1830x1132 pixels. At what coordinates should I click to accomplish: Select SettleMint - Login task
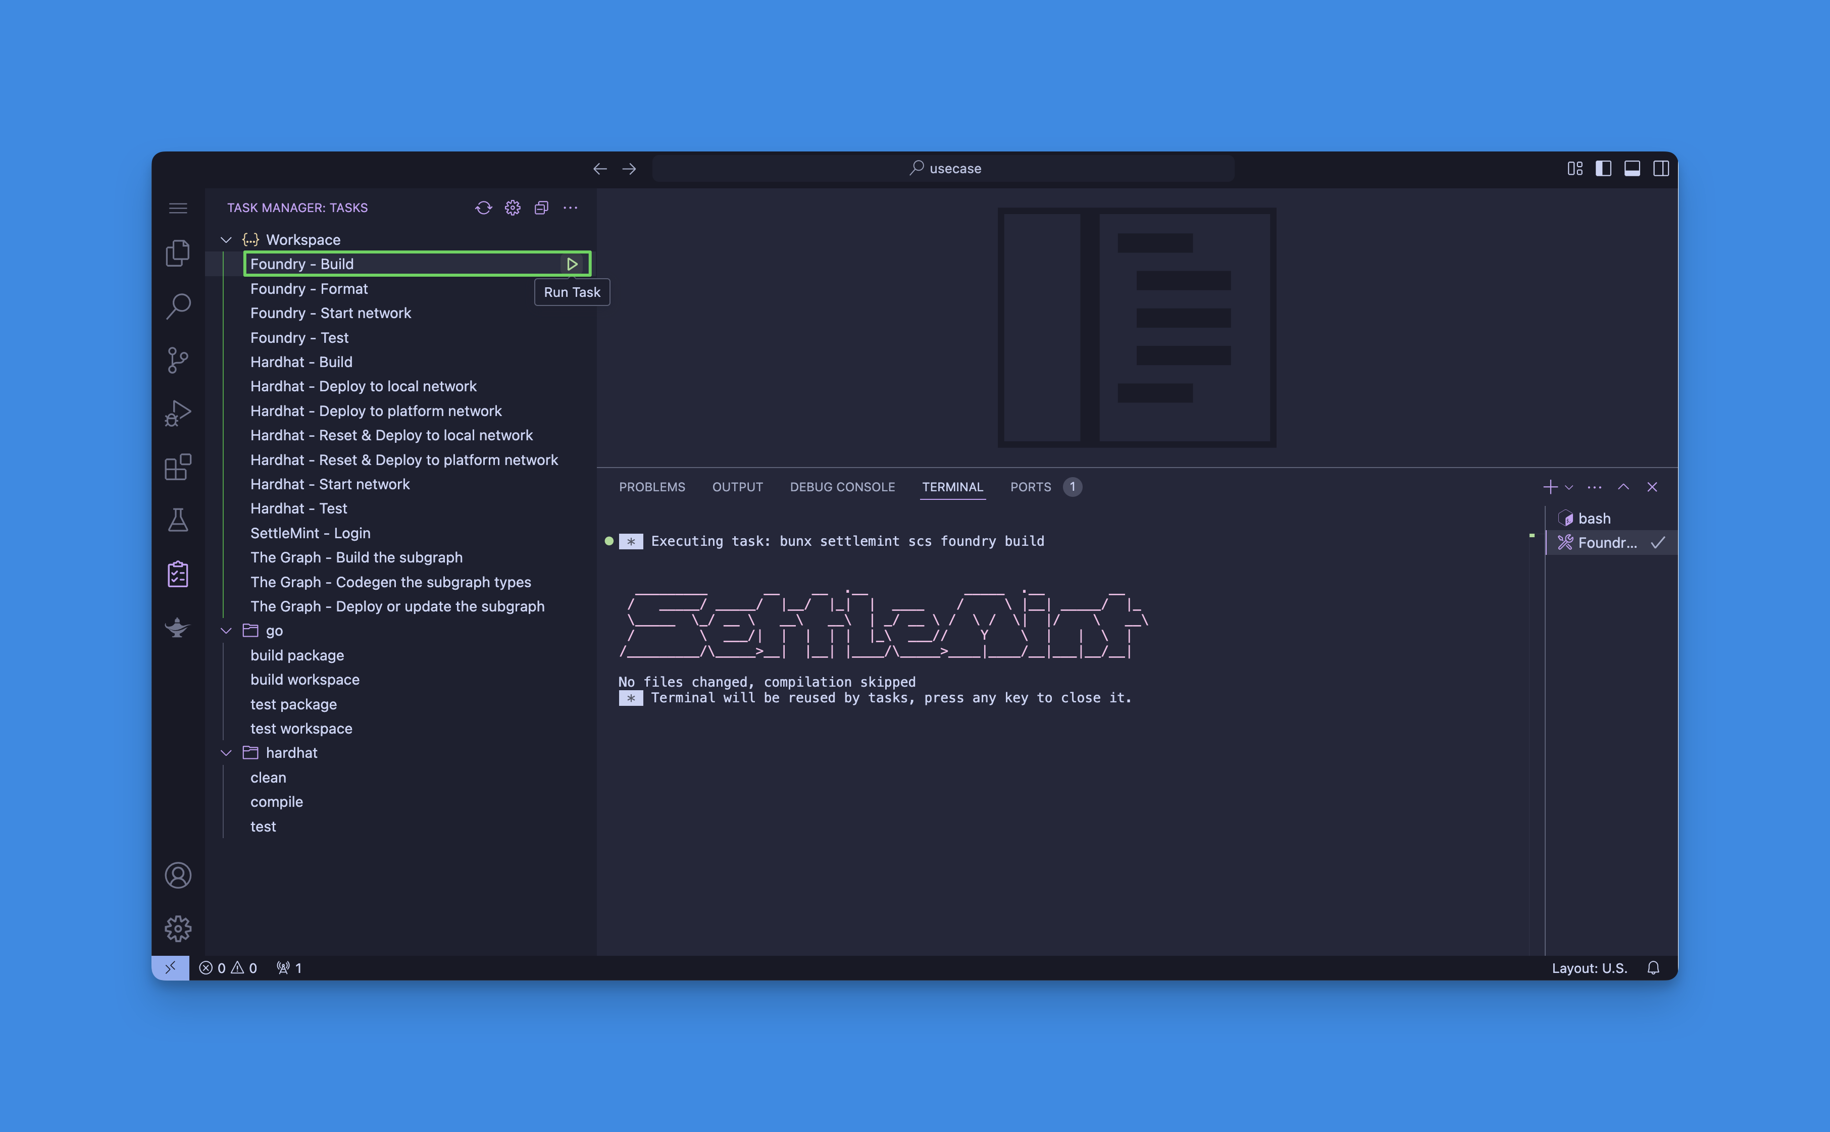pos(310,532)
